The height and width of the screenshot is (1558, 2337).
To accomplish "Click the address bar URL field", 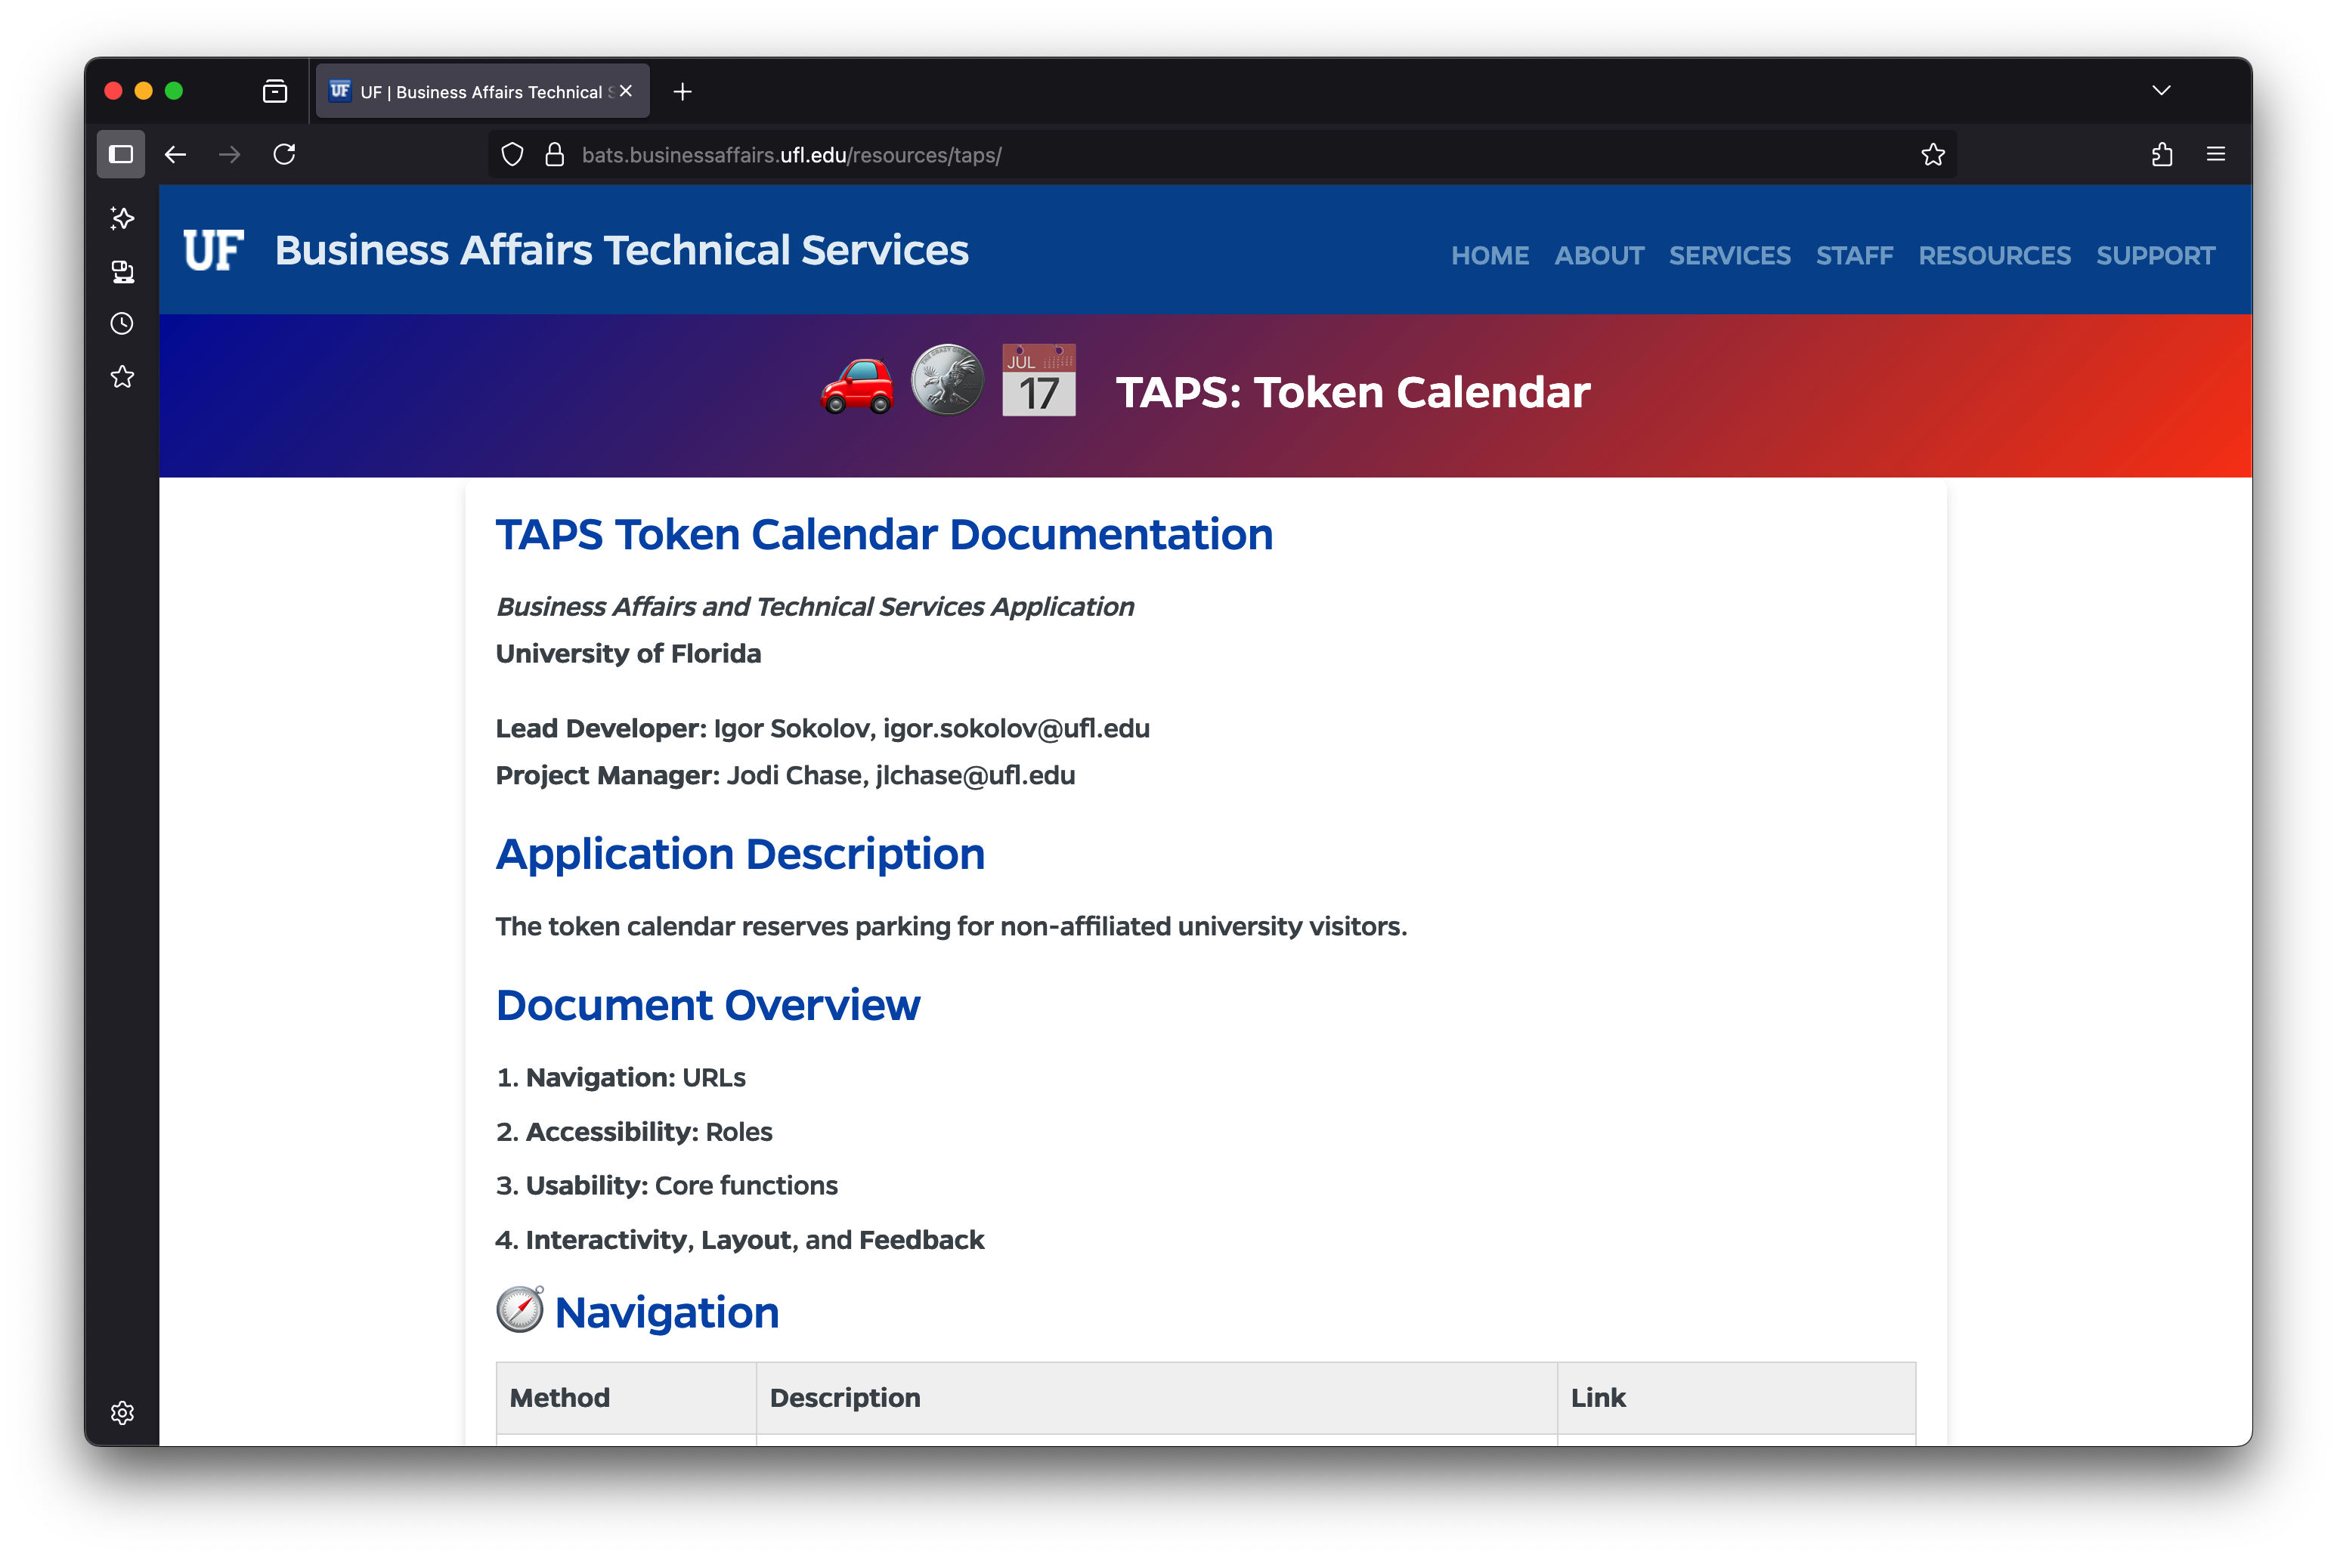I will [x=1223, y=154].
